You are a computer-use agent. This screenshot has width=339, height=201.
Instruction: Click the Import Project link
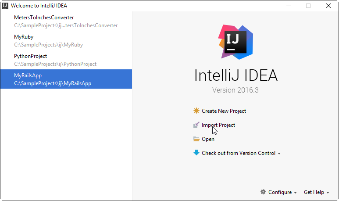(x=218, y=125)
